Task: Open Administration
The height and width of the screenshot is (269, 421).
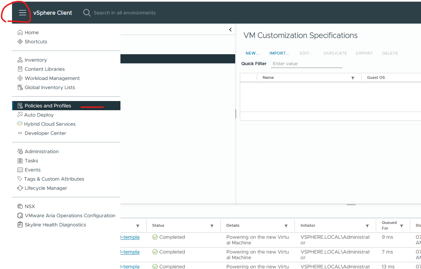Action: click(x=42, y=151)
